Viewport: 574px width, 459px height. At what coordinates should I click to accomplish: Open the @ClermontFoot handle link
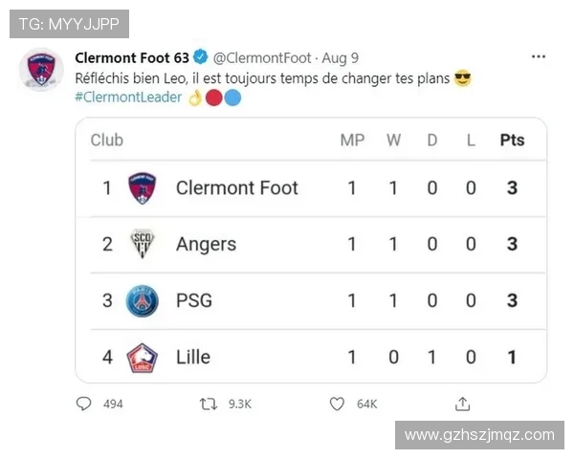(x=261, y=58)
